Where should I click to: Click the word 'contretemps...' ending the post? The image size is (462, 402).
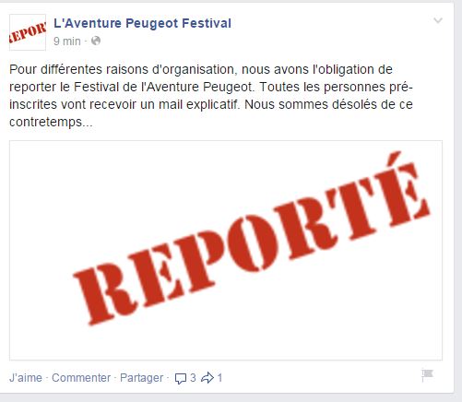click(51, 123)
